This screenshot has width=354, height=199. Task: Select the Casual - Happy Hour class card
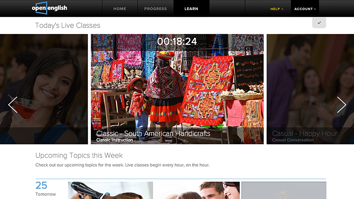[310, 89]
